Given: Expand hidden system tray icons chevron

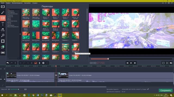Looking at the screenshot, I should 154,95.
